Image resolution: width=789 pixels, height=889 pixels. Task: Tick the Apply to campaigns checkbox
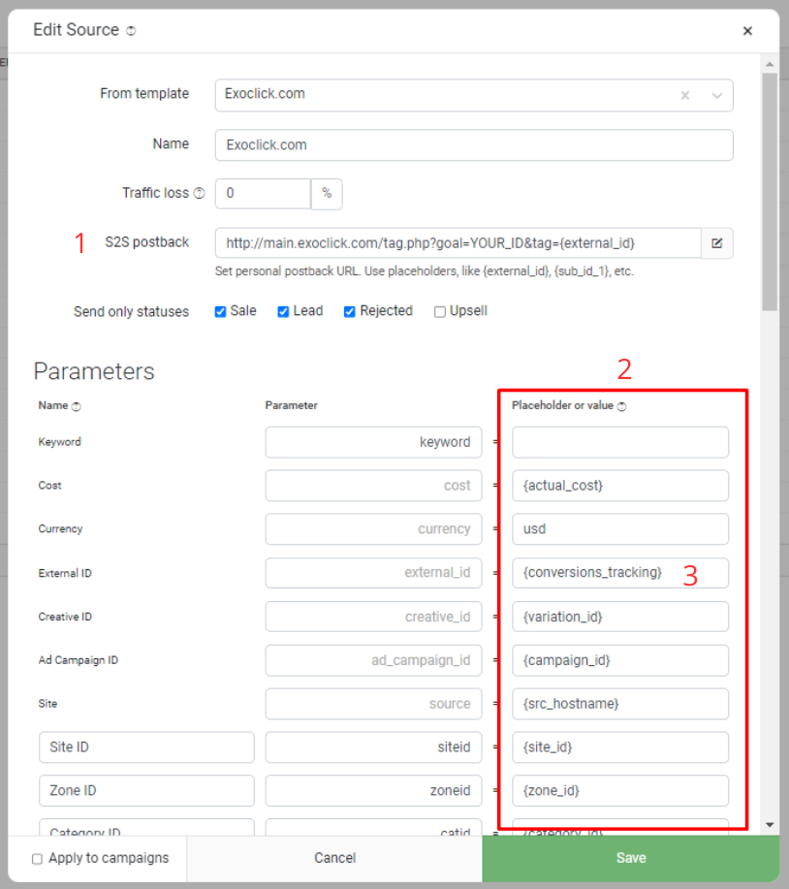(x=38, y=859)
